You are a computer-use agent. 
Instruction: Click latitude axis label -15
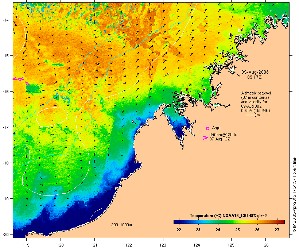click(5, 56)
